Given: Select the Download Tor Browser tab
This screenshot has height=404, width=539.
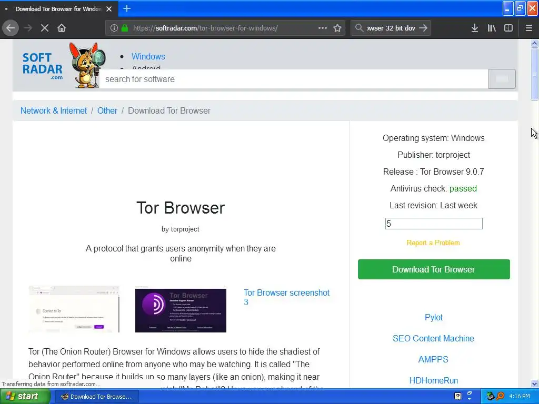Looking at the screenshot, I should 58,9.
